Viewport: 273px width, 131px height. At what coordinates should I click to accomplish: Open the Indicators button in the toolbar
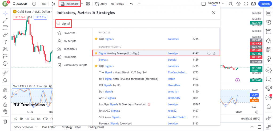tap(70, 4)
